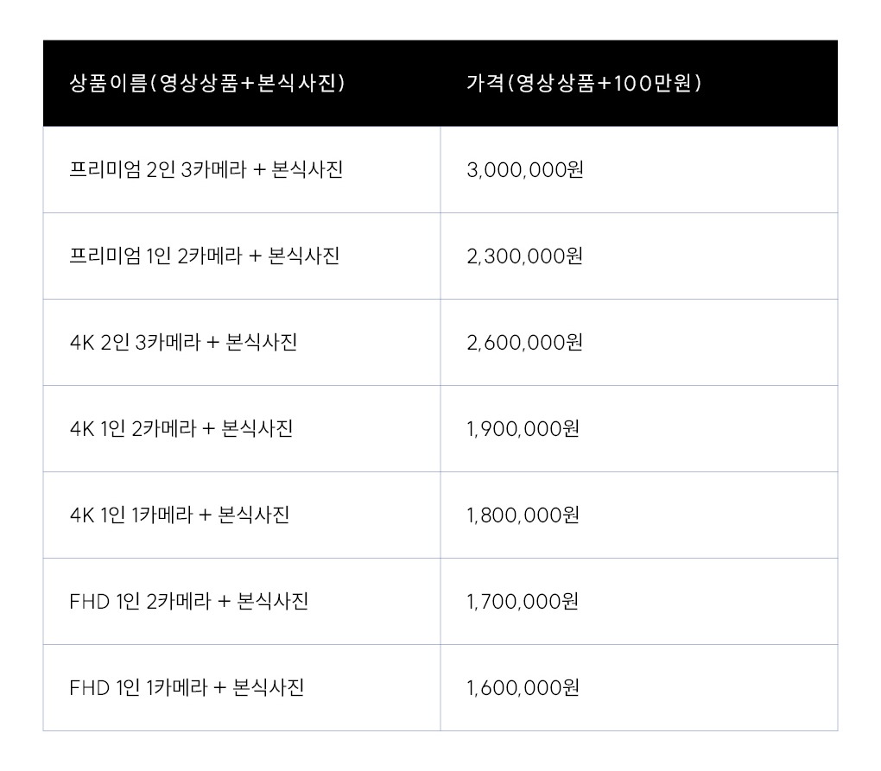Click the 2,300,000원 price cell
The height and width of the screenshot is (771, 881).
click(x=639, y=256)
